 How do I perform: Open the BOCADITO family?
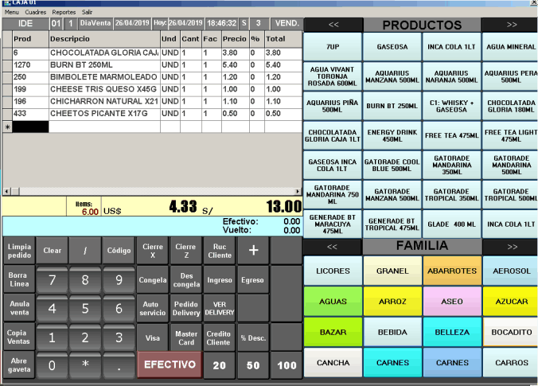click(511, 332)
